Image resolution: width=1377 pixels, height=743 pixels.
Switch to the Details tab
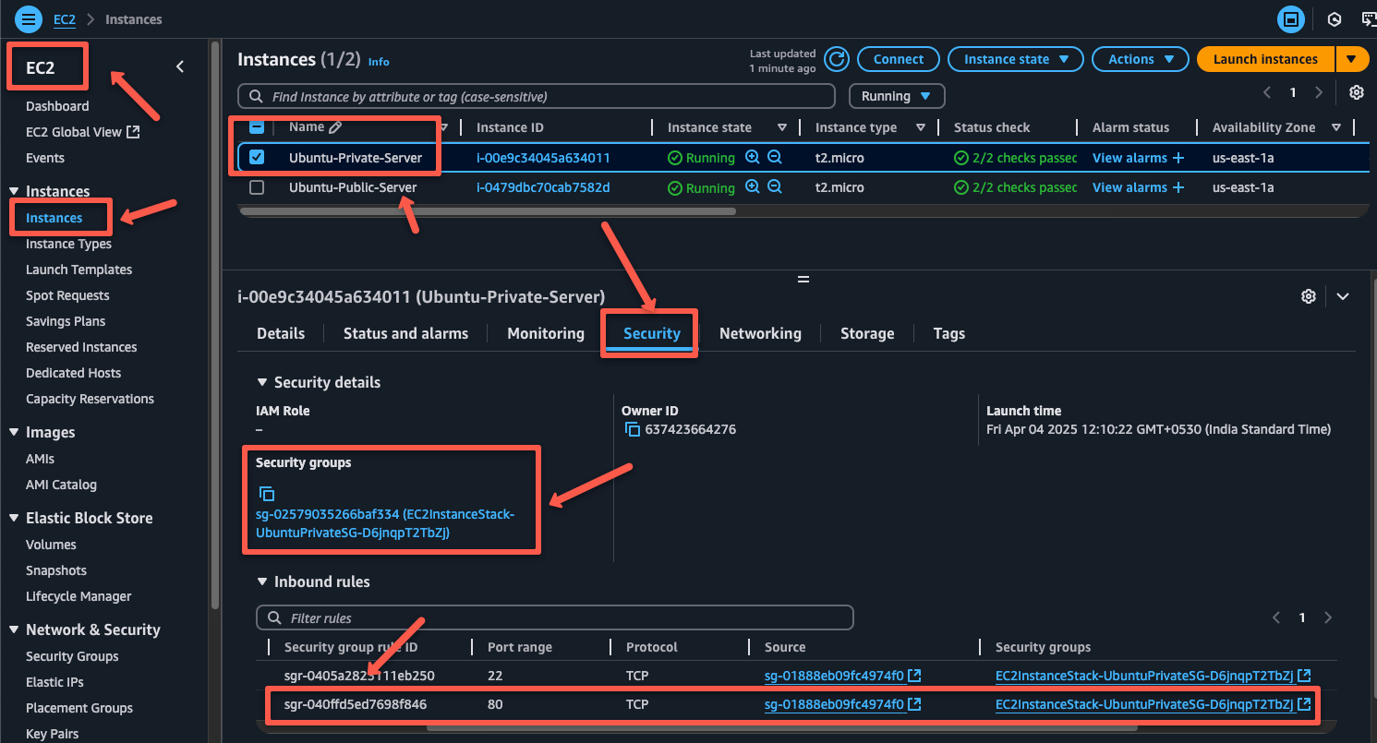click(281, 333)
